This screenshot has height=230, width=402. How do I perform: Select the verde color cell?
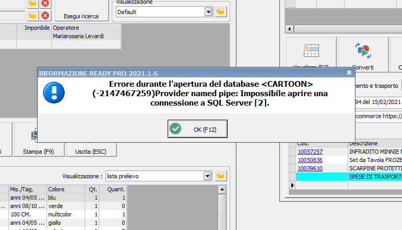pyautogui.click(x=66, y=206)
